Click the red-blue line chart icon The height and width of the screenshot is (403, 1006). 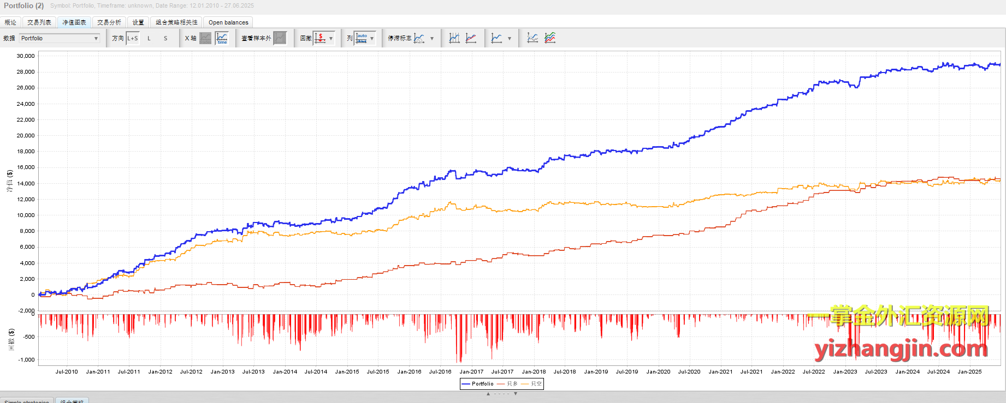coord(471,38)
